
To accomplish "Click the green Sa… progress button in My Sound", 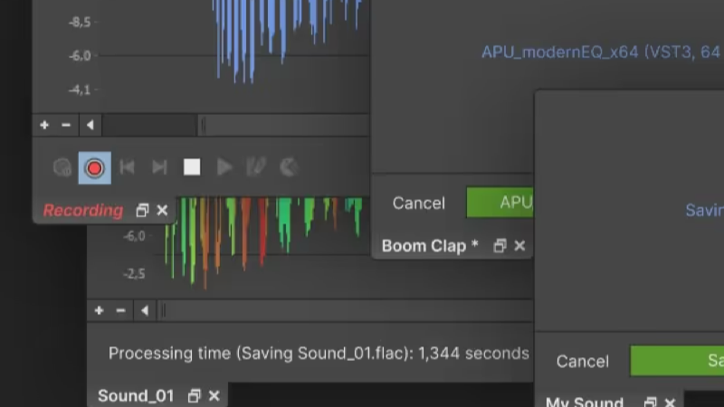I will pos(677,360).
